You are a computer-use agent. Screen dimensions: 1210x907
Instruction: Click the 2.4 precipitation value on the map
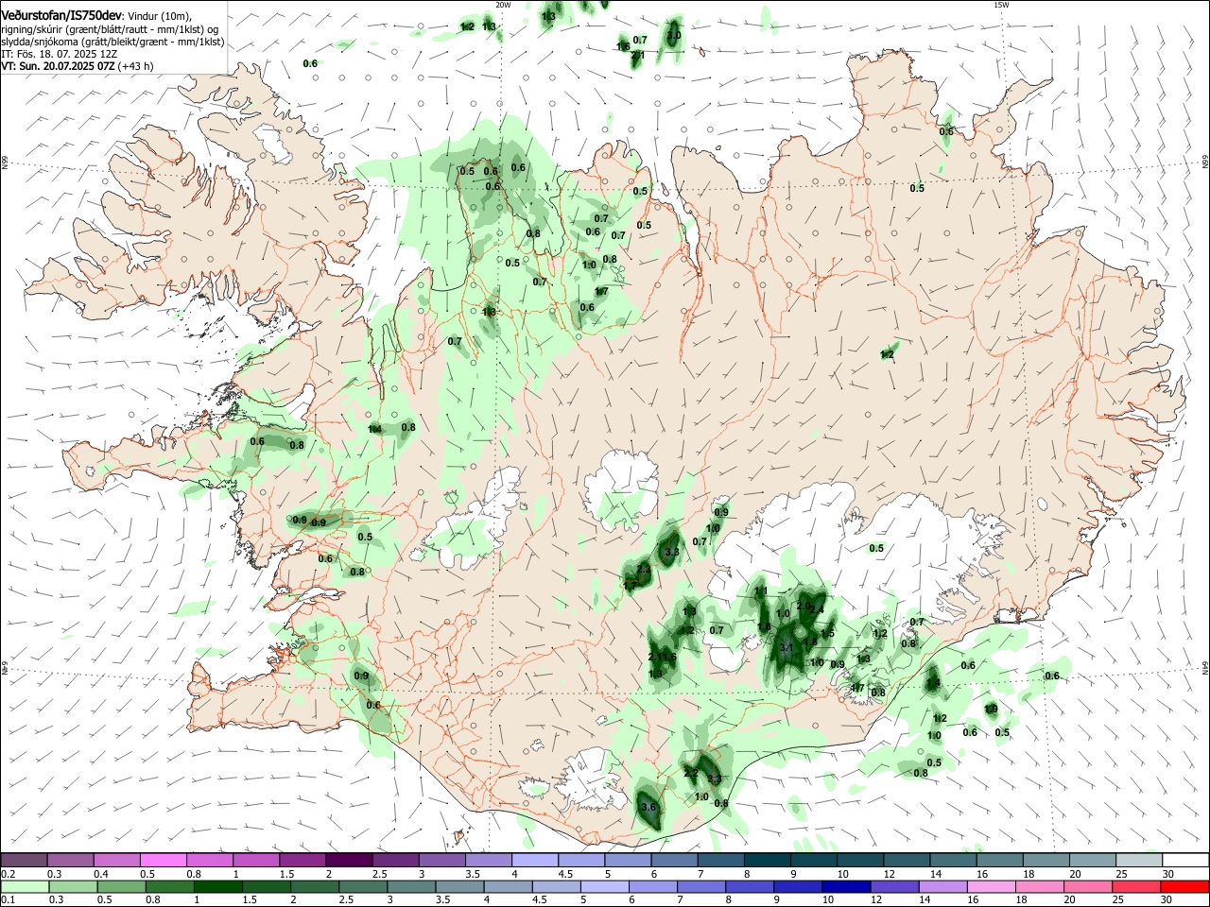[x=817, y=610]
